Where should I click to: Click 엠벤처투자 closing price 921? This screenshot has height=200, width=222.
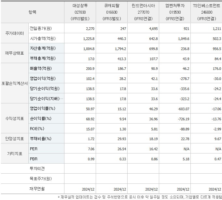pos(187,29)
